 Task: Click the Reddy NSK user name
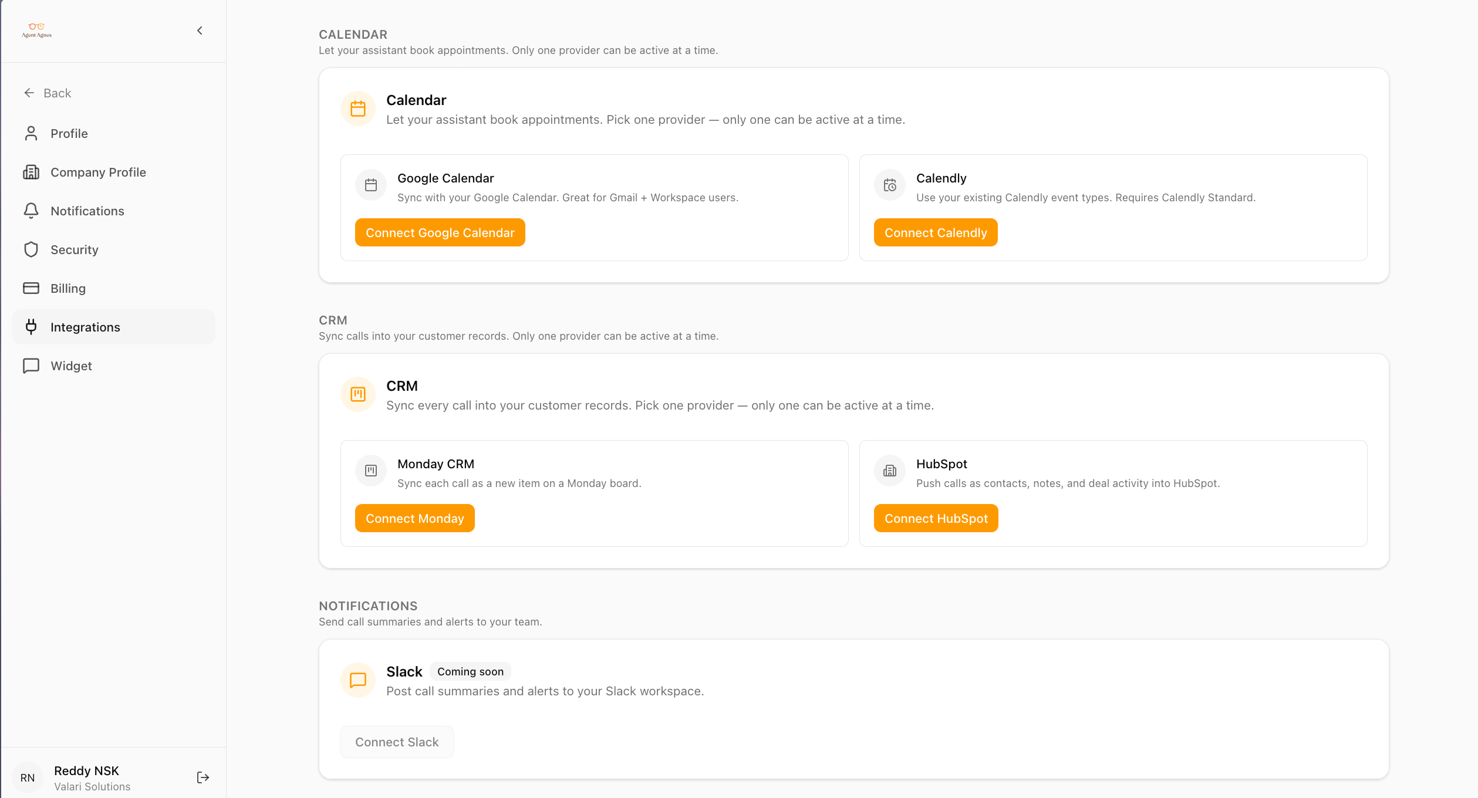(x=86, y=770)
